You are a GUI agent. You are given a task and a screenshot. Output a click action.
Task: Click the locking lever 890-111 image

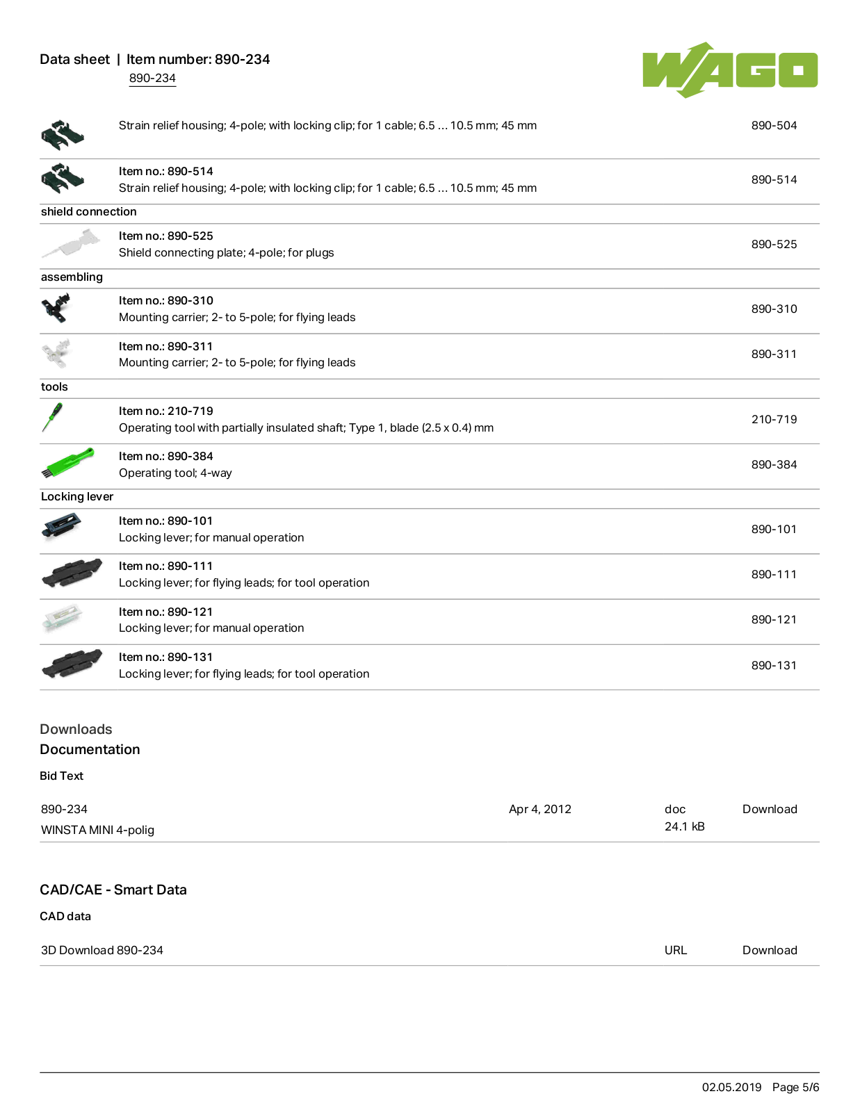tap(72, 573)
